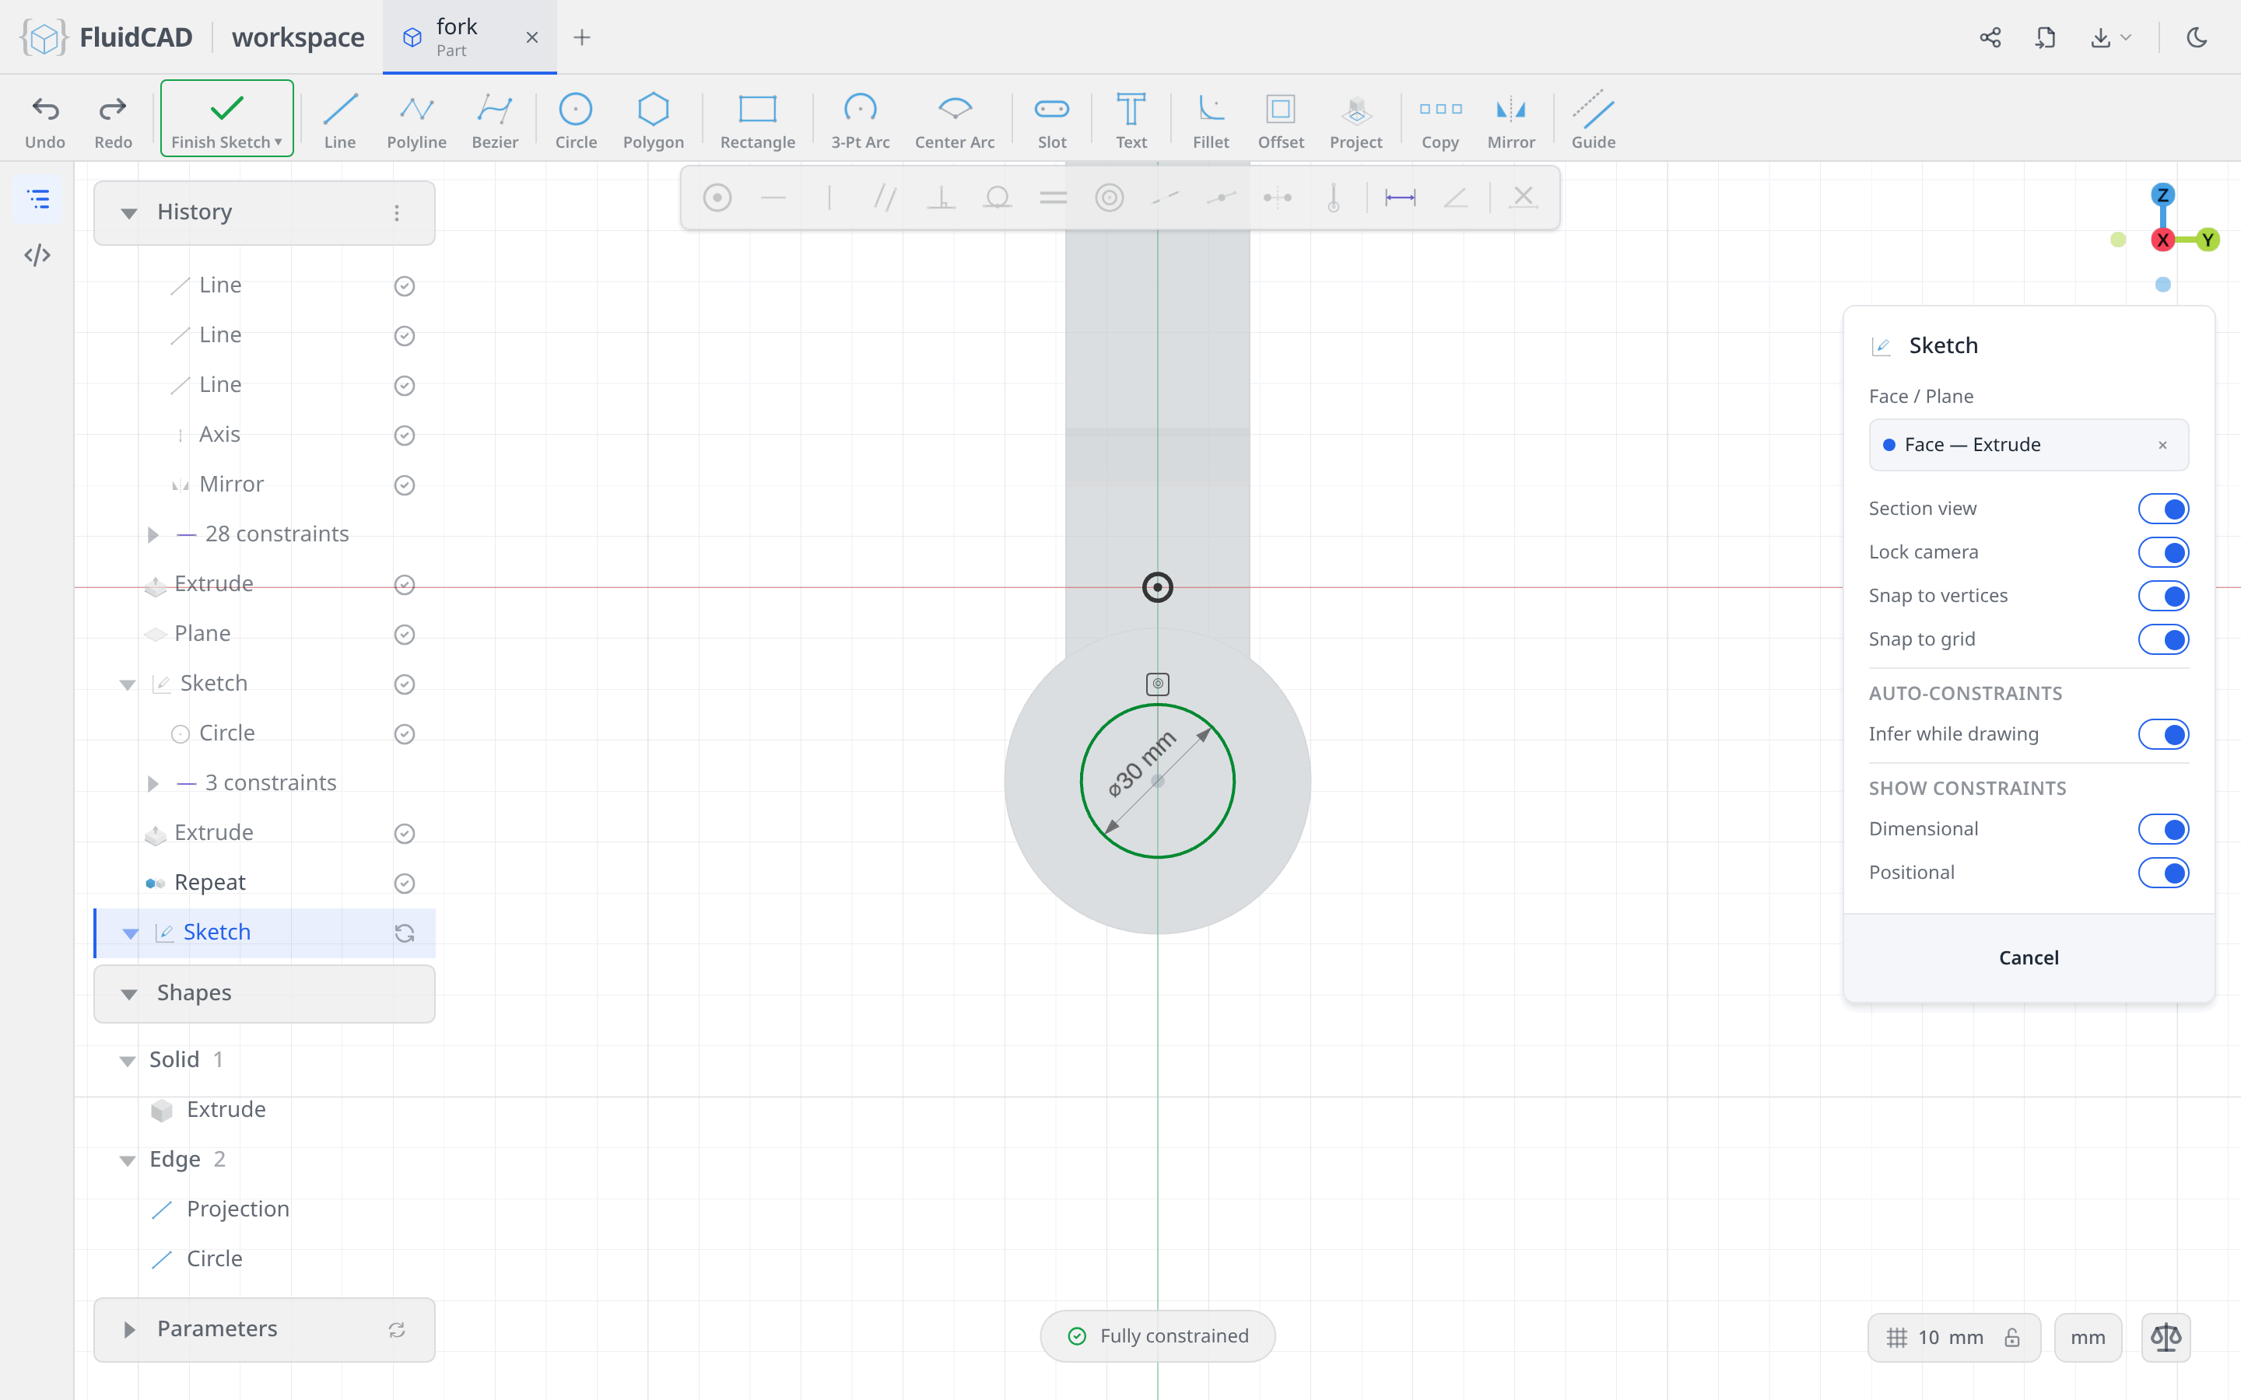2241x1400 pixels.
Task: Click the mm units button
Action: (x=2087, y=1337)
